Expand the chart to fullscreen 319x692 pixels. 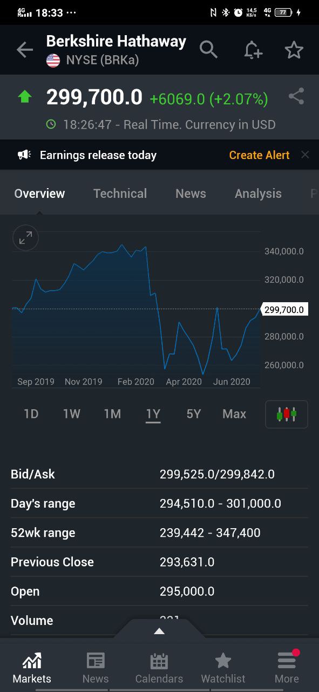tap(25, 238)
